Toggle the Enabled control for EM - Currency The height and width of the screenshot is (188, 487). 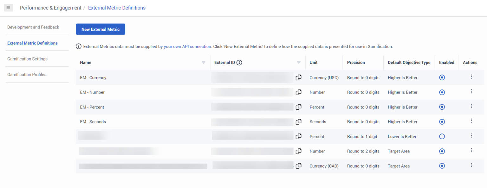[442, 77]
